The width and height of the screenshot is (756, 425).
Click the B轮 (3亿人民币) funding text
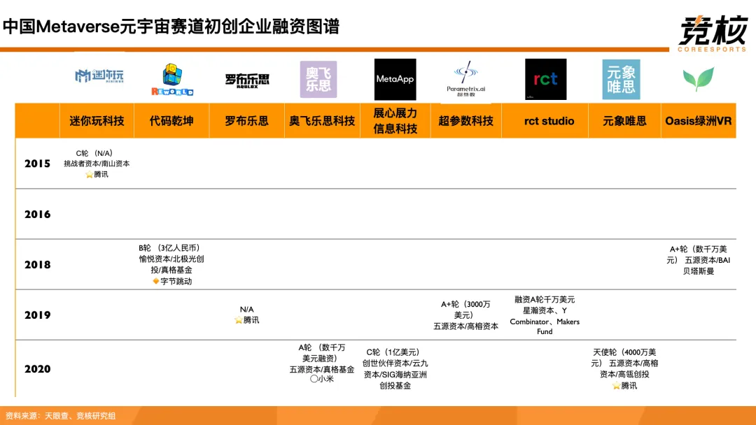(x=169, y=248)
